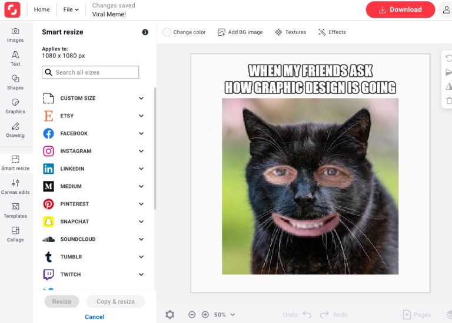This screenshot has width=452, height=323.
Task: Select the Text tool in sidebar
Action: [x=15, y=59]
